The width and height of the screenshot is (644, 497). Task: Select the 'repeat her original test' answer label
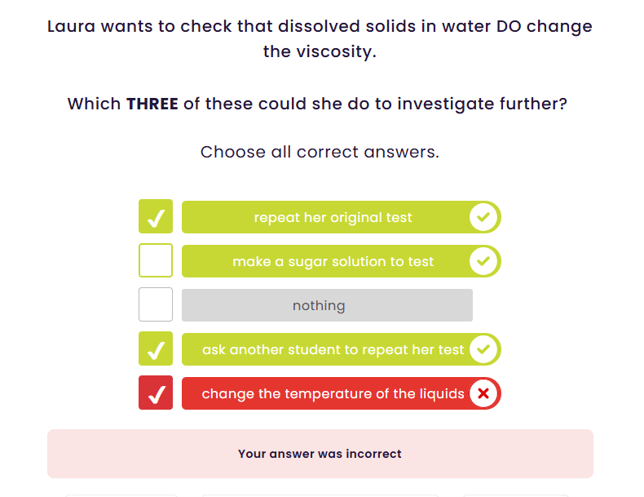tap(333, 218)
